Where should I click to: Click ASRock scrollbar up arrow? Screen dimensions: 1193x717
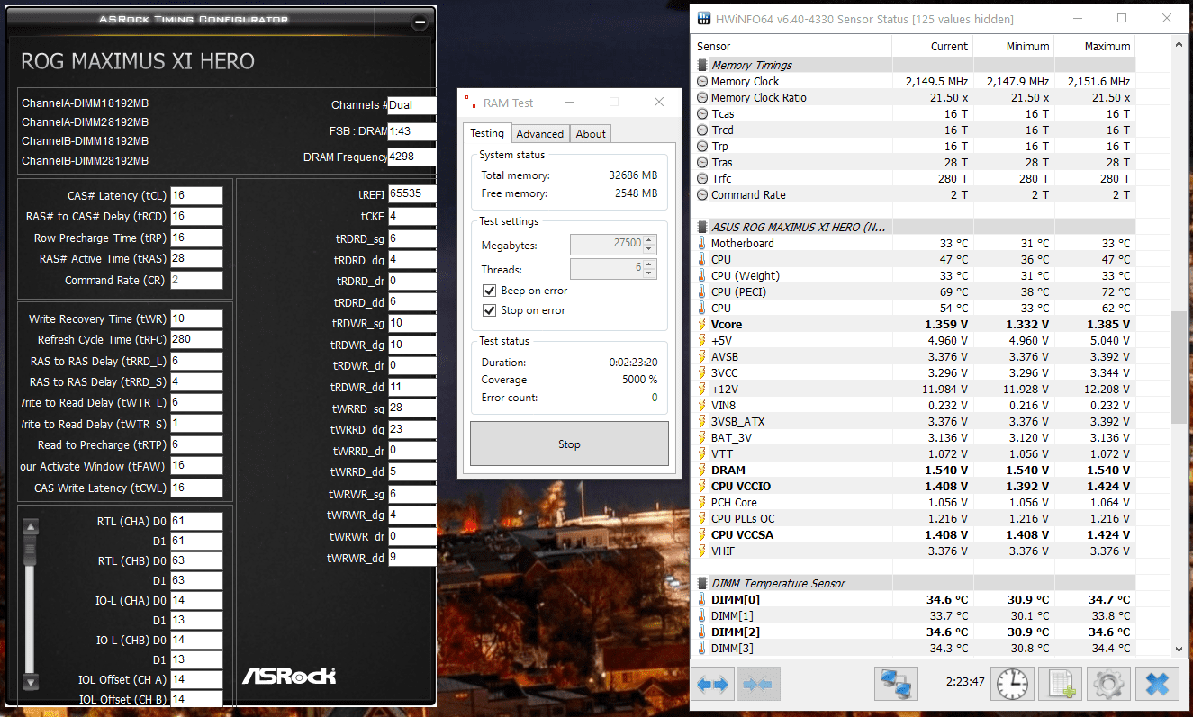point(30,528)
